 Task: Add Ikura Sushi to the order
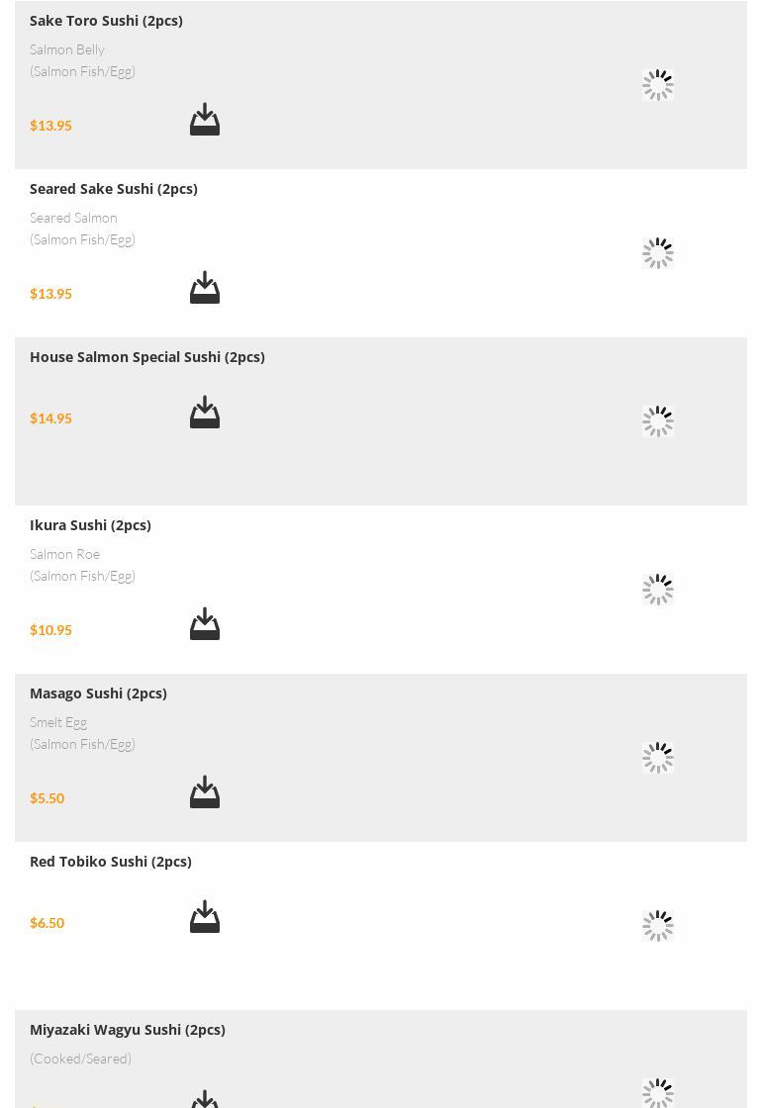coord(205,624)
